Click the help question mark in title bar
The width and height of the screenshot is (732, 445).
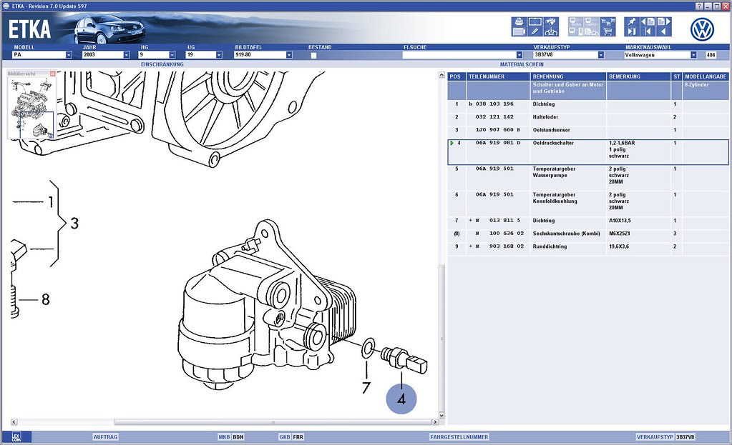699,6
